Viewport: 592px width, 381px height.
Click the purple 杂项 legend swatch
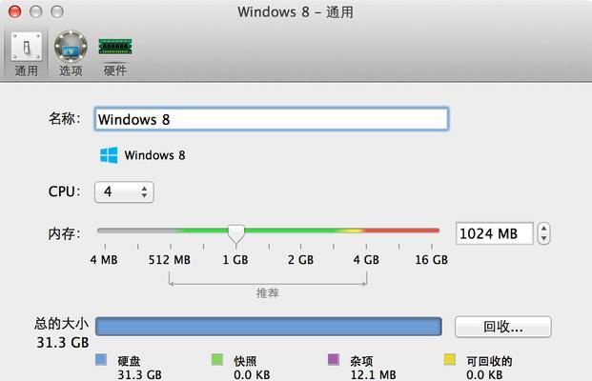(334, 359)
